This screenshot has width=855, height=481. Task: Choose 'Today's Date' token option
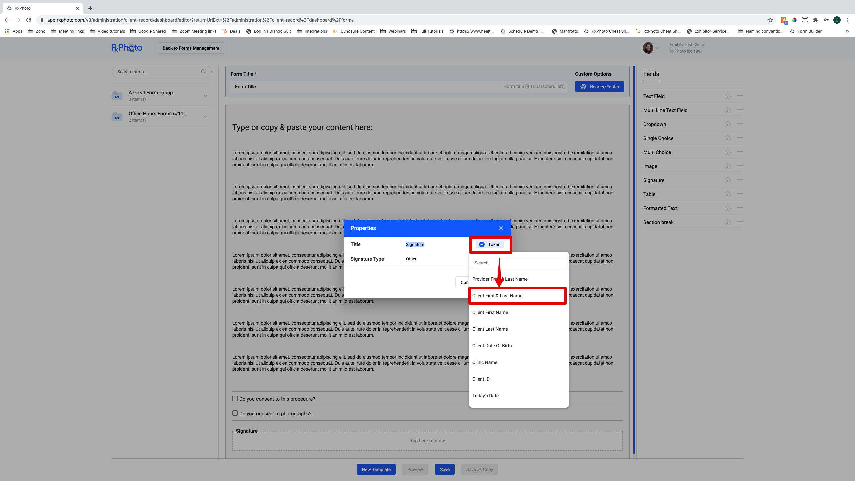(x=485, y=396)
